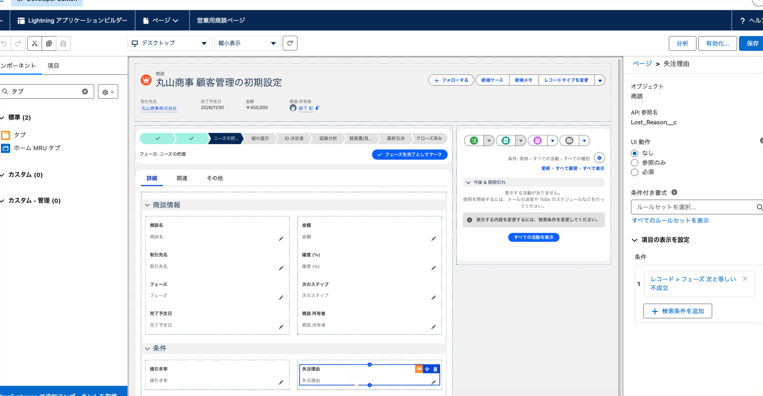The width and height of the screenshot is (763, 396).
Task: Cut the selected component with the scissors icon
Action: pos(35,43)
